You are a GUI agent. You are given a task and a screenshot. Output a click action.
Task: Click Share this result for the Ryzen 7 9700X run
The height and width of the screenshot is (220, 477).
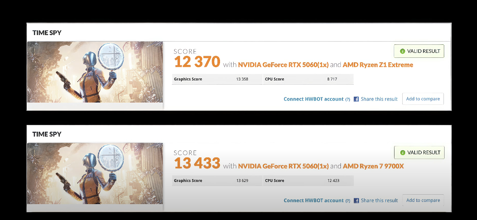(x=379, y=200)
